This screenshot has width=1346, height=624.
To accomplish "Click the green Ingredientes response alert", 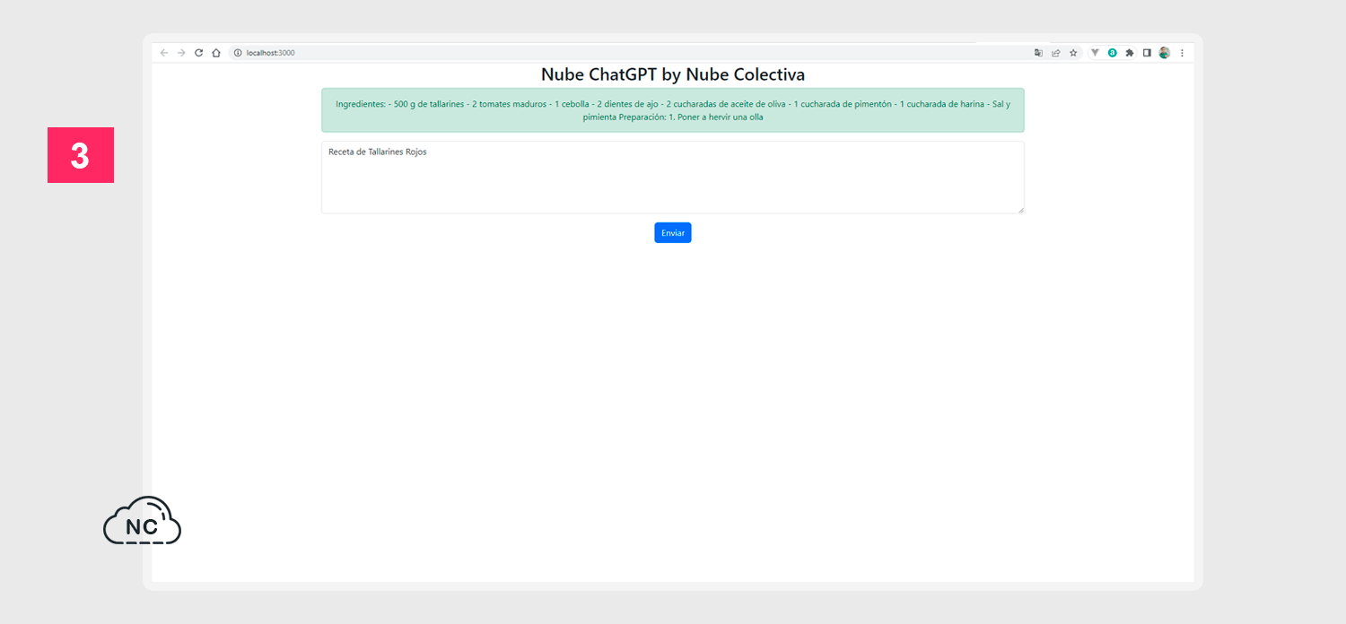I will [x=673, y=110].
